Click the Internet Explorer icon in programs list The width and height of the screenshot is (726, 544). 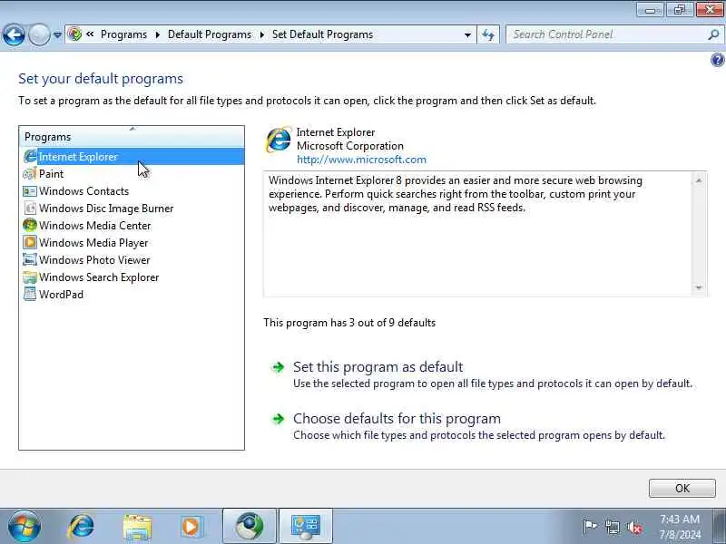[x=30, y=156]
